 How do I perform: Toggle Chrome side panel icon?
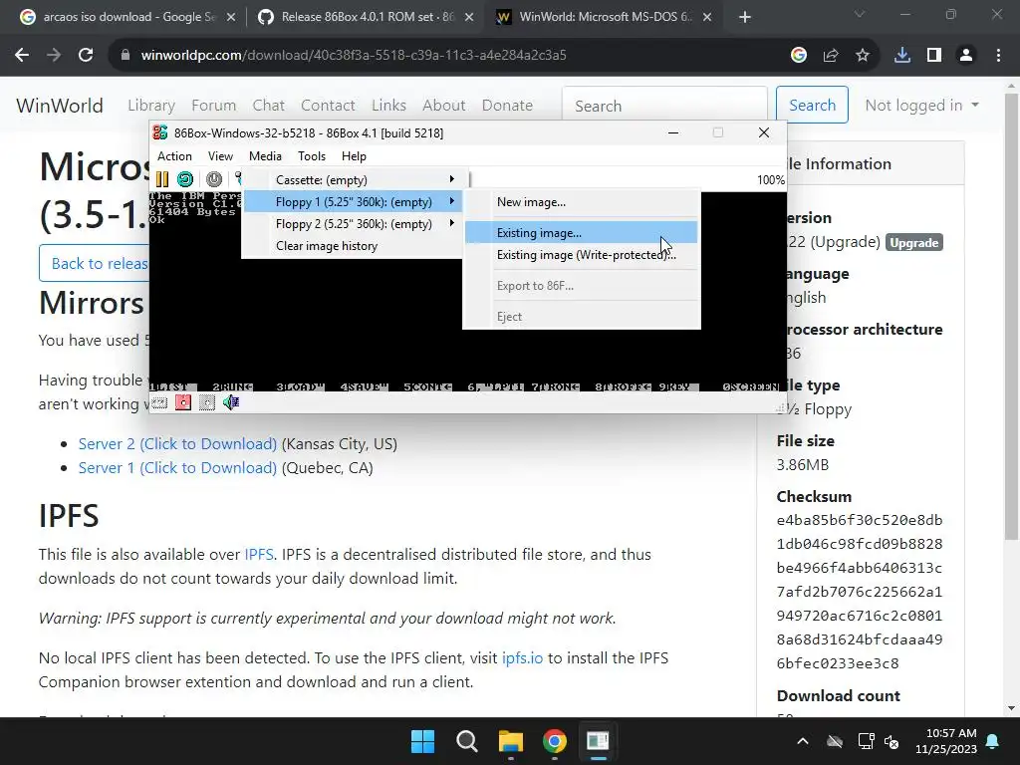pos(934,56)
